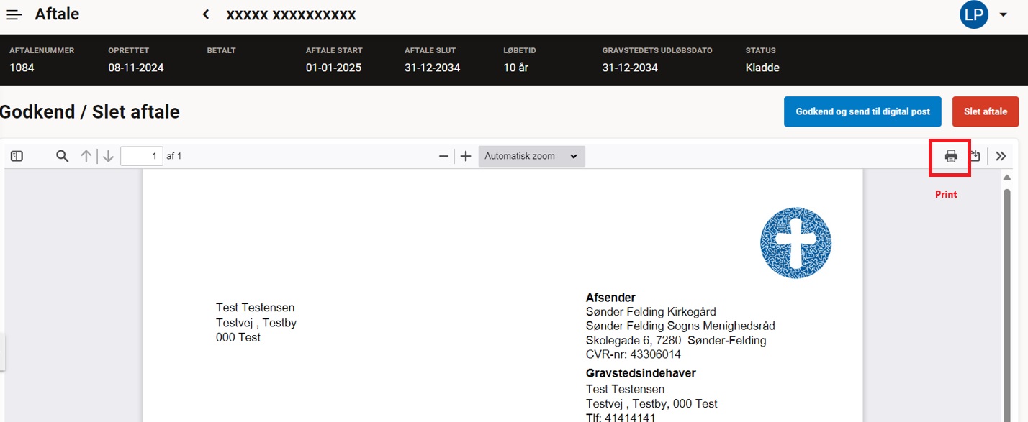The height and width of the screenshot is (422, 1028).
Task: Click the Aftale page title
Action: click(x=57, y=14)
